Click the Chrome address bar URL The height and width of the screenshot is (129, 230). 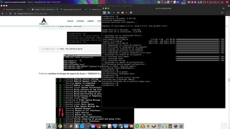coord(32,14)
